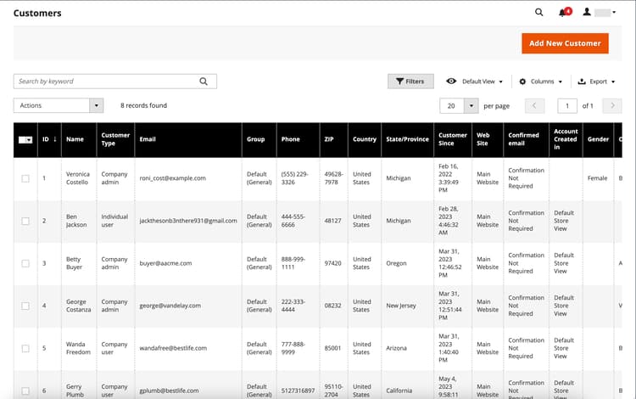Open the per page count dropdown arrow
Screen dimensions: 636x399
[471, 106]
